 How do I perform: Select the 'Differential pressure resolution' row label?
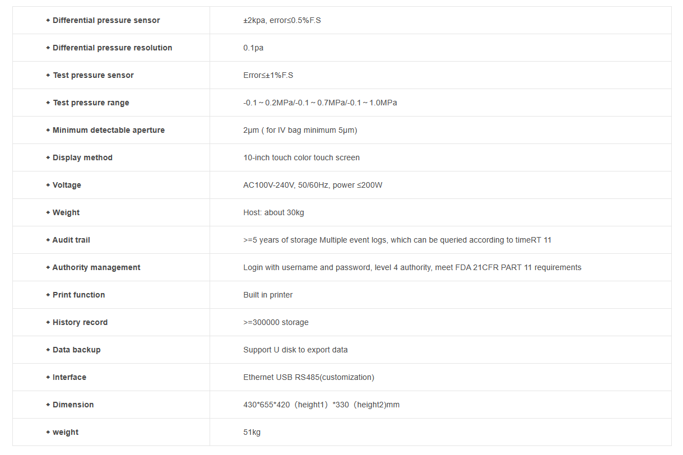112,48
